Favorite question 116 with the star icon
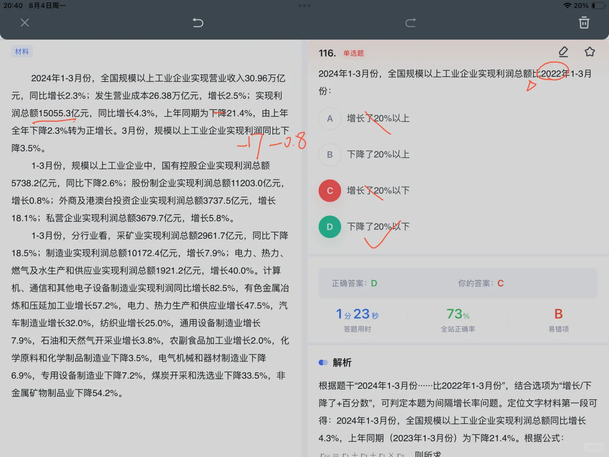The width and height of the screenshot is (609, 457). tap(590, 52)
